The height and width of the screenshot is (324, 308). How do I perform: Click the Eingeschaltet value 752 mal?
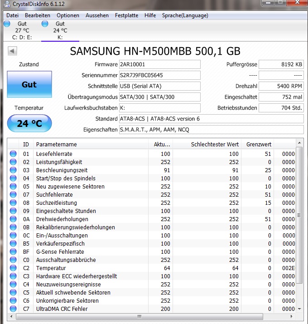point(281,97)
